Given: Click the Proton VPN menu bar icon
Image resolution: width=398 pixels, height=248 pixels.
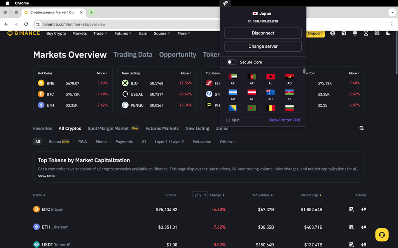Looking at the screenshot, I should pos(225,3).
